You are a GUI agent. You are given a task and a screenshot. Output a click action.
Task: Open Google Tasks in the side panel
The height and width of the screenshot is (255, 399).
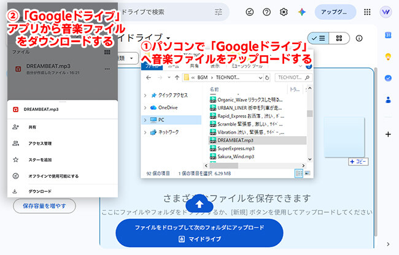coord(388,78)
